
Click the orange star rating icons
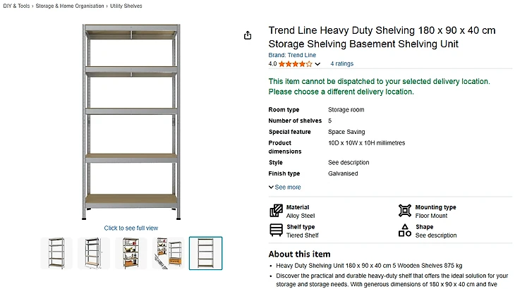[295, 63]
